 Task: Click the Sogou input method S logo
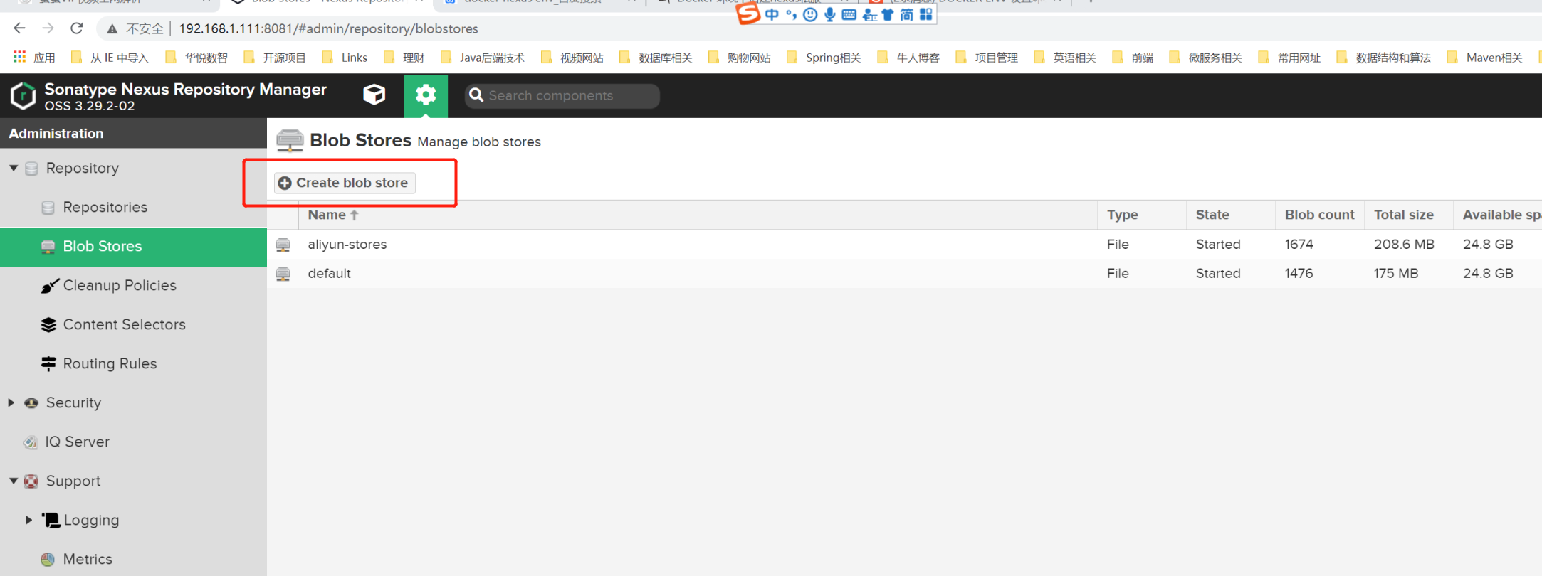click(x=748, y=13)
